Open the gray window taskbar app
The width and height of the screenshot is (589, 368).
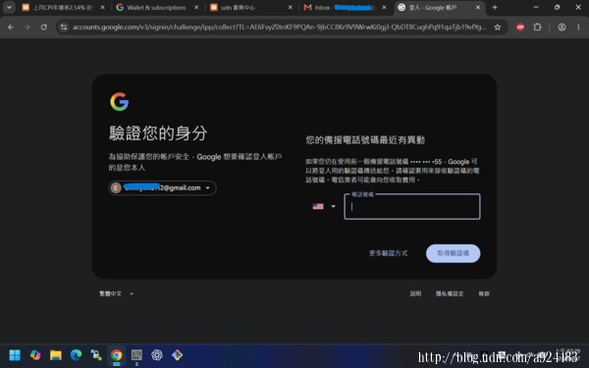click(136, 355)
